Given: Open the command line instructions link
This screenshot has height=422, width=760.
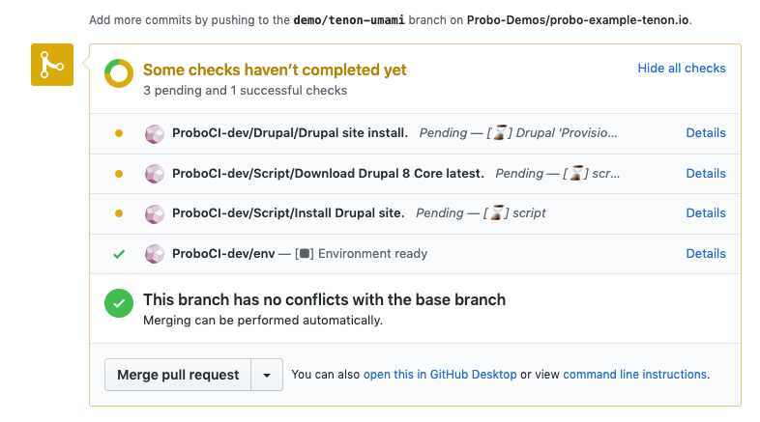Looking at the screenshot, I should pyautogui.click(x=634, y=375).
